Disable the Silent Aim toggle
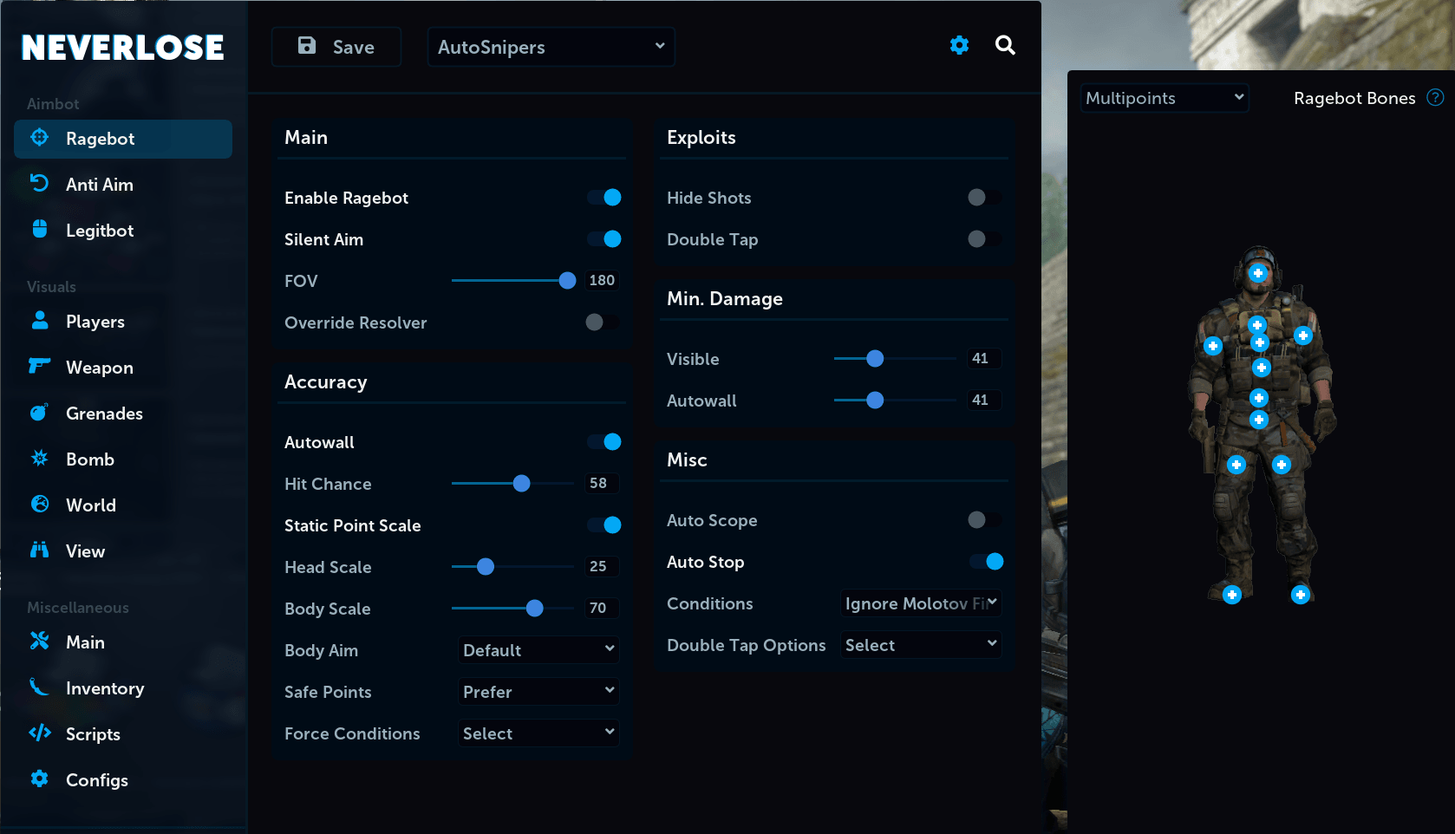 coord(604,238)
